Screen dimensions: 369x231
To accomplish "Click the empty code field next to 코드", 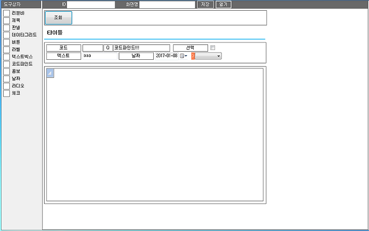I will click(93, 48).
